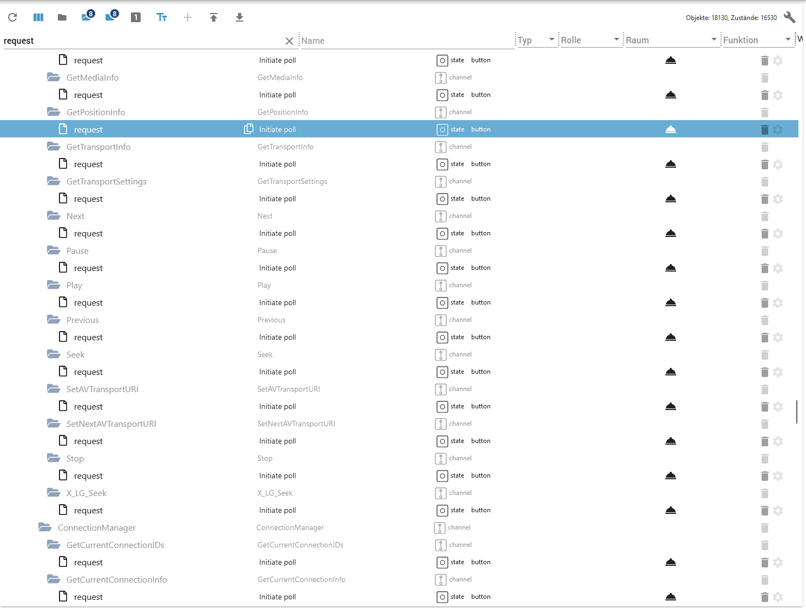This screenshot has width=806, height=608.
Task: Select the Pause channel row
Action: (399, 250)
